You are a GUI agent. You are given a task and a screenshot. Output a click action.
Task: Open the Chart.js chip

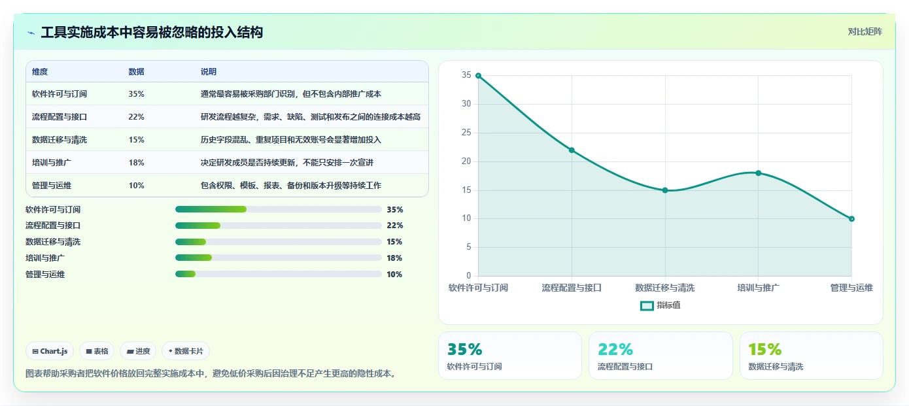click(50, 351)
